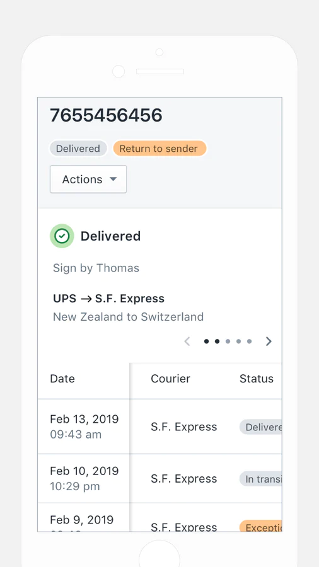The width and height of the screenshot is (319, 567).
Task: Open the Actions dropdown menu
Action: [88, 180]
